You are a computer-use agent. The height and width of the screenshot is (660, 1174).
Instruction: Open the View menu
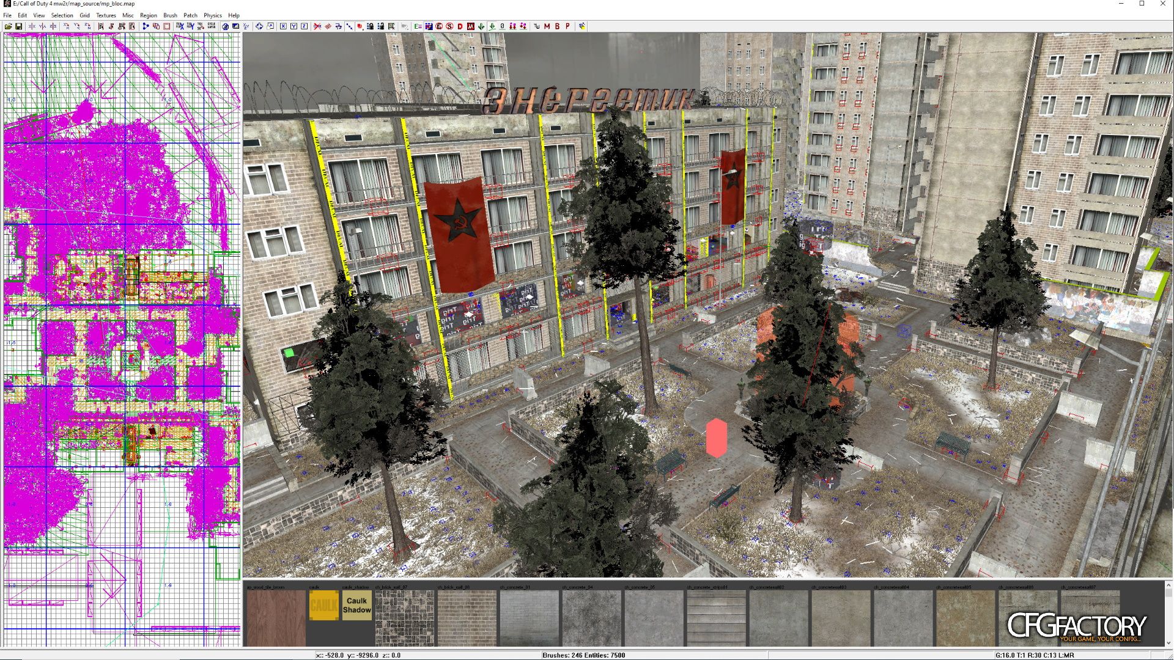pyautogui.click(x=39, y=15)
